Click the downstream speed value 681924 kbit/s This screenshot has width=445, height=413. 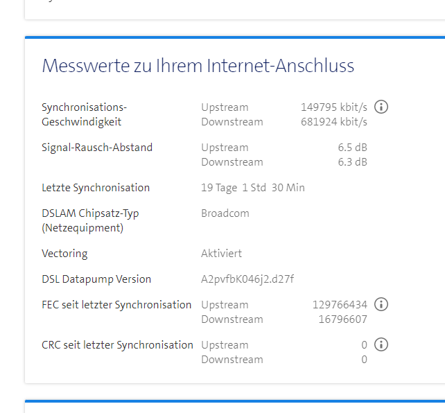click(x=333, y=122)
